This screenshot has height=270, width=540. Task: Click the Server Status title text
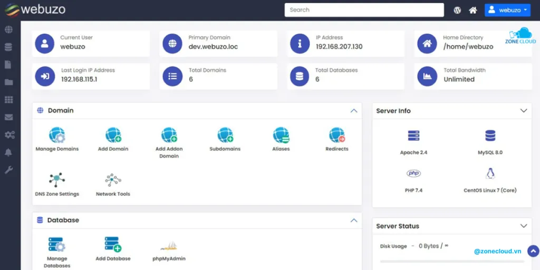pos(398,226)
